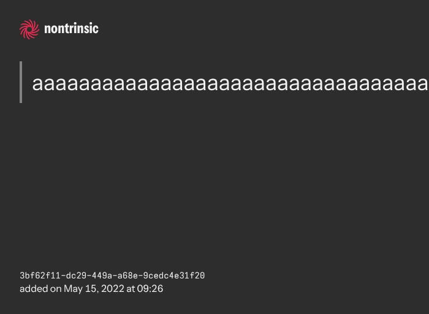Click the word 'May' in the date
This screenshot has height=314, width=429.
click(x=74, y=288)
